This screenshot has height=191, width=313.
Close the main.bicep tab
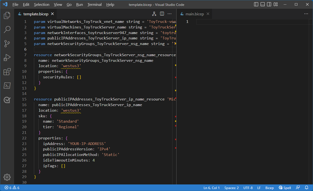coord(208,14)
